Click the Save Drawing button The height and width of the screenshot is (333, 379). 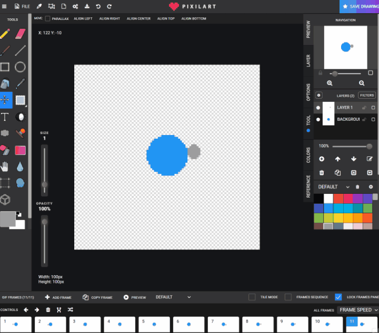click(x=360, y=6)
